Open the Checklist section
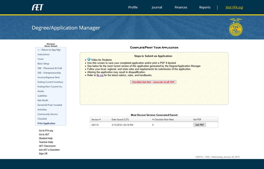The width and height of the screenshot is (264, 169). [x=42, y=119]
